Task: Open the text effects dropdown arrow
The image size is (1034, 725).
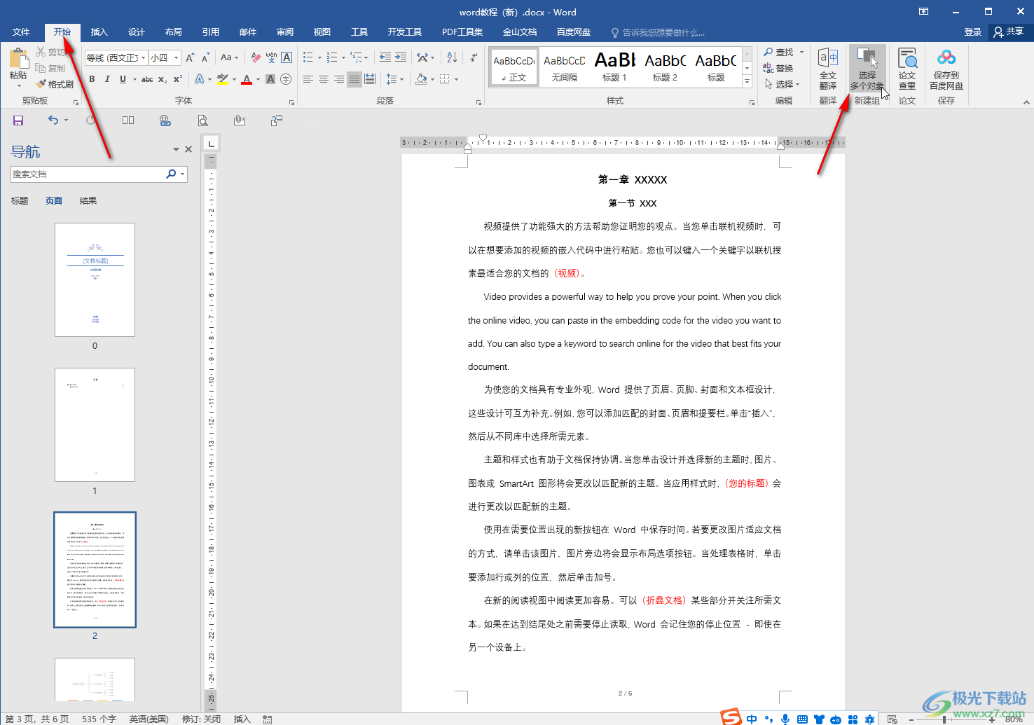Action: tap(209, 79)
